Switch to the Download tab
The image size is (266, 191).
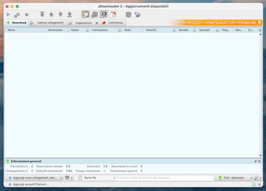[x=17, y=23]
